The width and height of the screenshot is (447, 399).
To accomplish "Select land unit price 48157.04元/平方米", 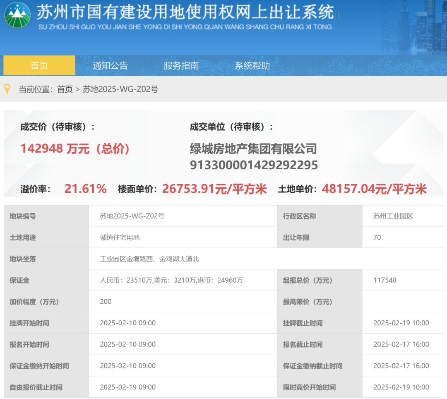I will click(x=374, y=189).
